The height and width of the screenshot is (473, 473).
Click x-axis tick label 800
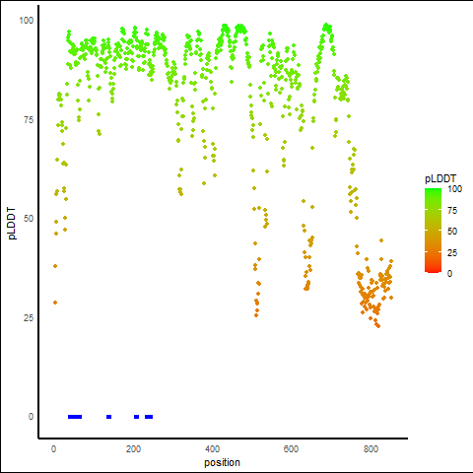tap(371, 449)
